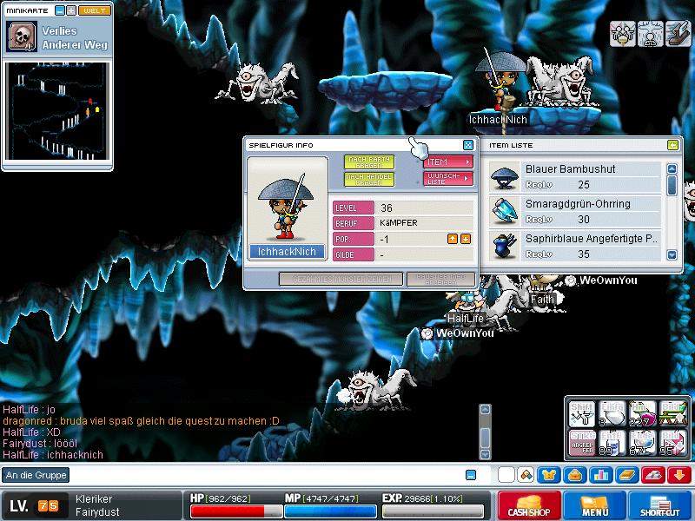Screen dimensions: 695x521
Task: Open the Menü button
Action: pyautogui.click(x=594, y=505)
